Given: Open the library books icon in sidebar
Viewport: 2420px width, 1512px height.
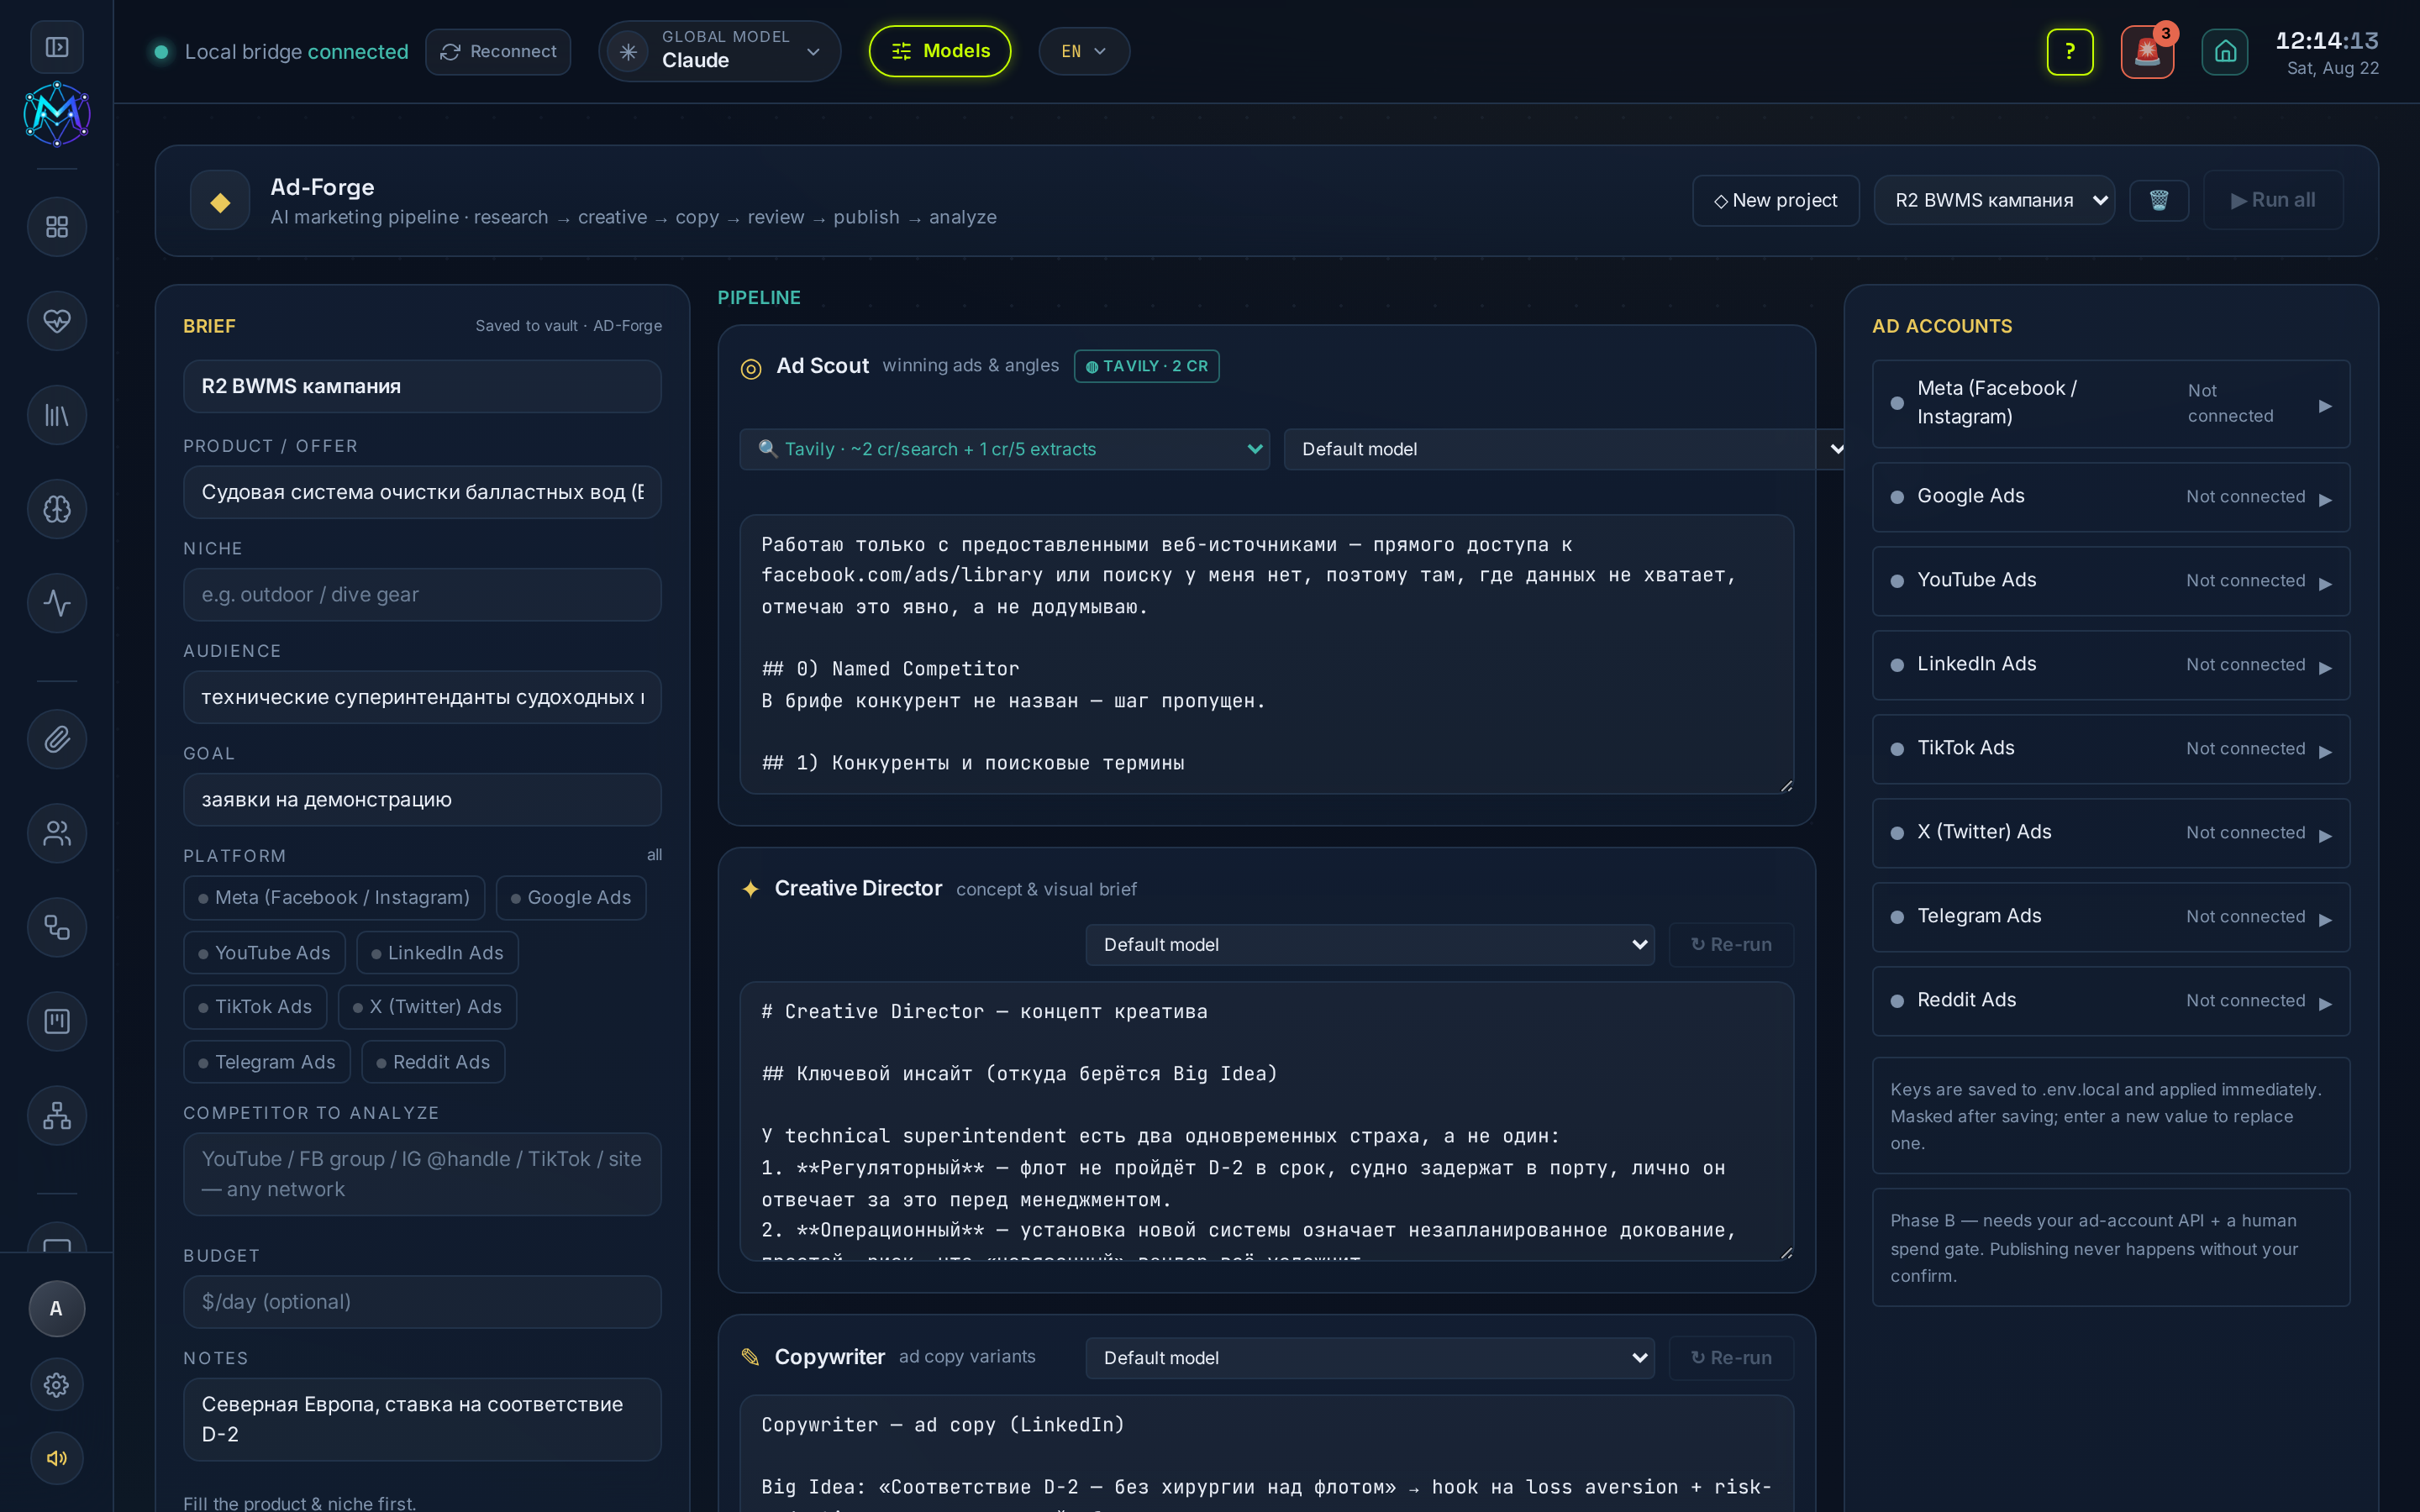Looking at the screenshot, I should point(57,415).
